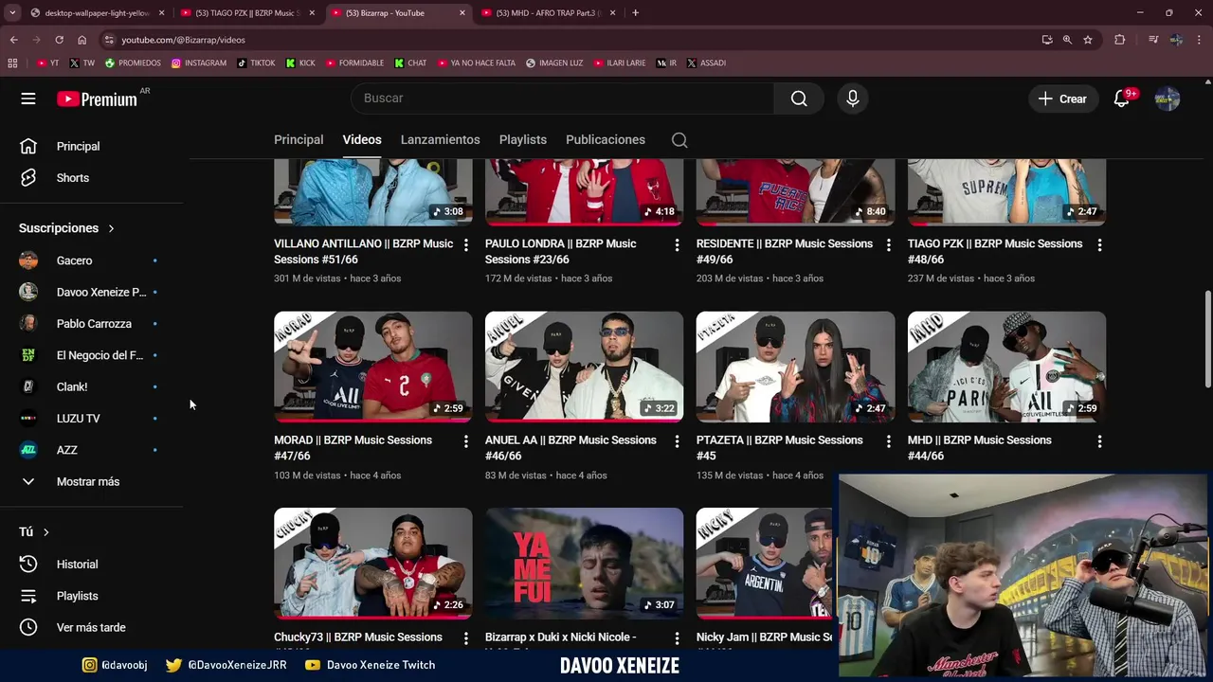Click TIAGO PZK BZRP Sessions #48/66 title
Screen dimensions: 1213x682
coord(995,252)
